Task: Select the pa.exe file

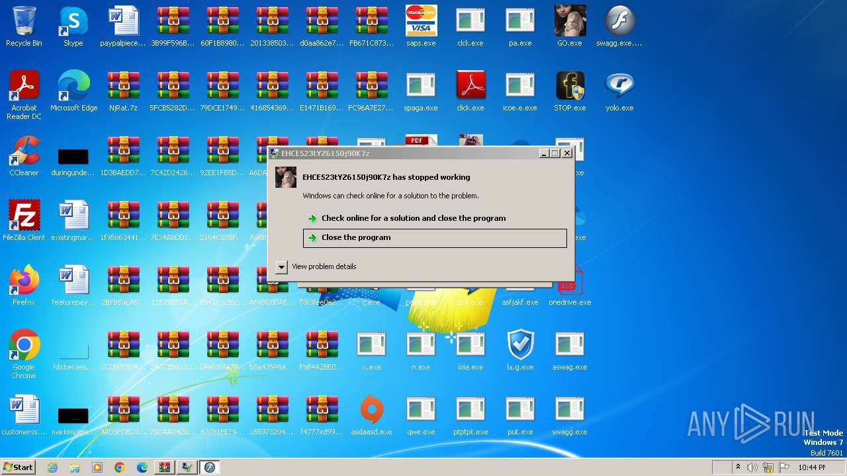Action: pyautogui.click(x=520, y=26)
